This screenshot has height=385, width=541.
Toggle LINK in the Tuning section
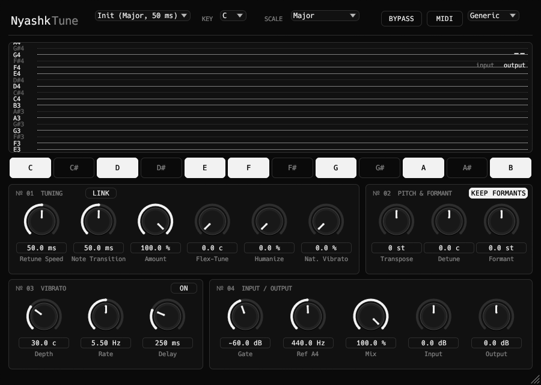(x=101, y=193)
